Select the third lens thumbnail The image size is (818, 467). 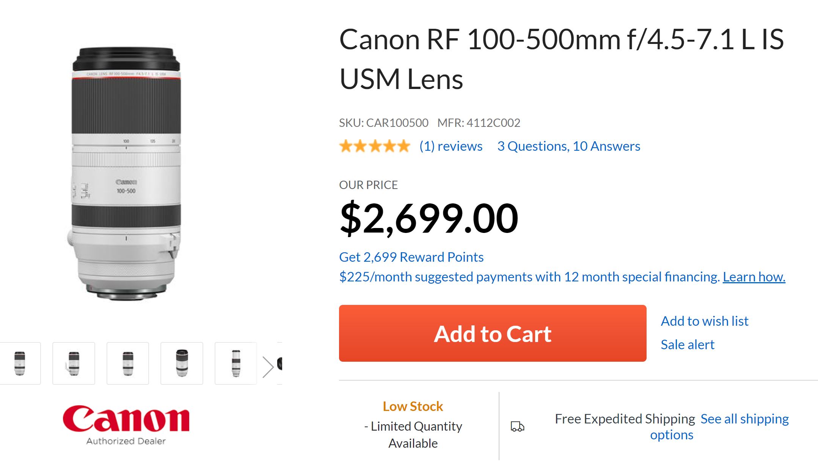[x=128, y=364]
